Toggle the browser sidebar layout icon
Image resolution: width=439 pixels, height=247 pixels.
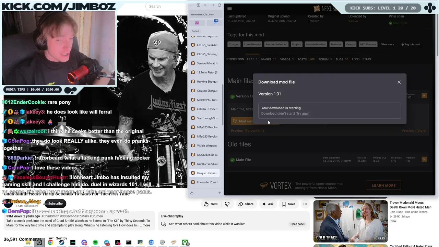[x=198, y=5]
